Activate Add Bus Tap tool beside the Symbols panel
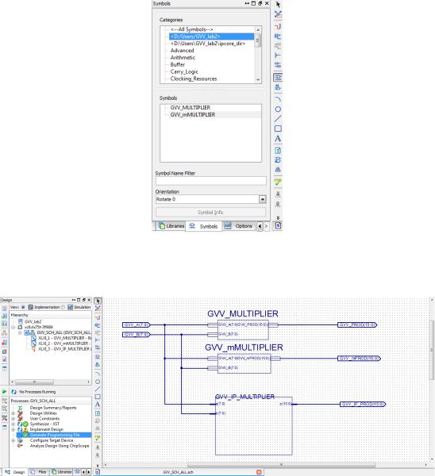The width and height of the screenshot is (435, 476). click(278, 56)
